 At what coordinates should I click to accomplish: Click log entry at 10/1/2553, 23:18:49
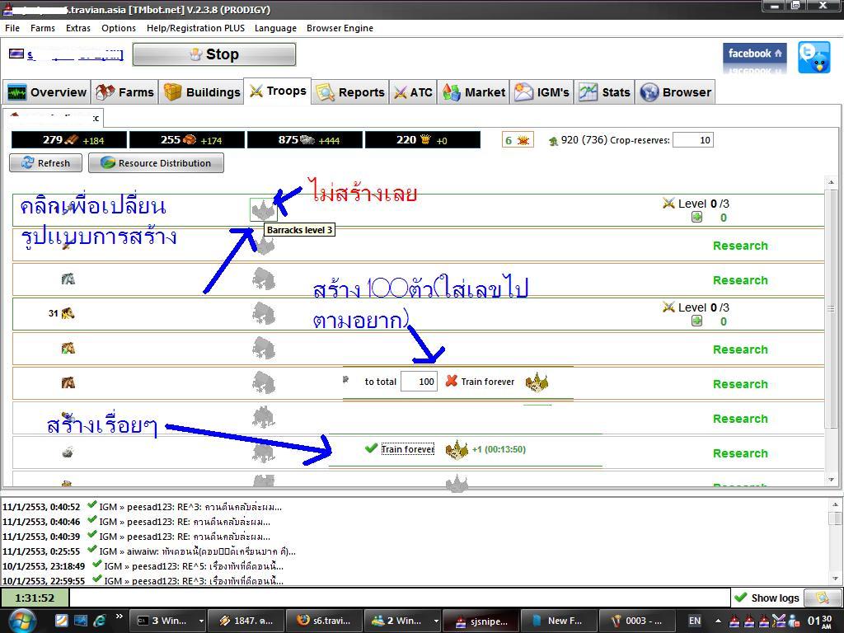tap(143, 565)
